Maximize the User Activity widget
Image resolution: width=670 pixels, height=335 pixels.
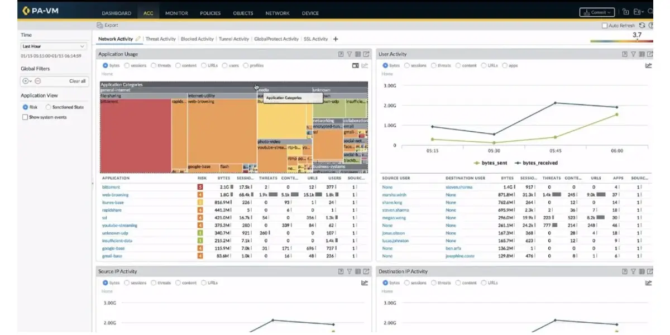pyautogui.click(x=625, y=54)
